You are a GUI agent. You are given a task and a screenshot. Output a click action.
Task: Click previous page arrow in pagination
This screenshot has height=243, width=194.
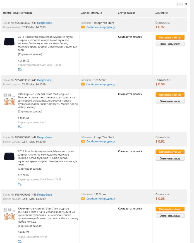[177, 4]
